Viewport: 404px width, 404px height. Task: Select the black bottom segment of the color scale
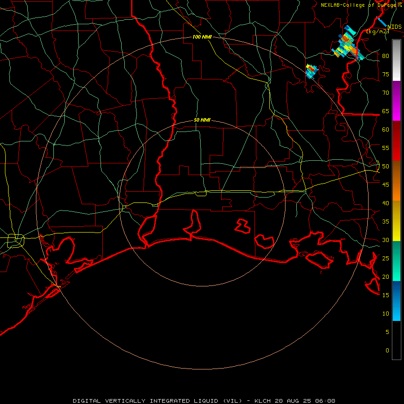pos(396,340)
